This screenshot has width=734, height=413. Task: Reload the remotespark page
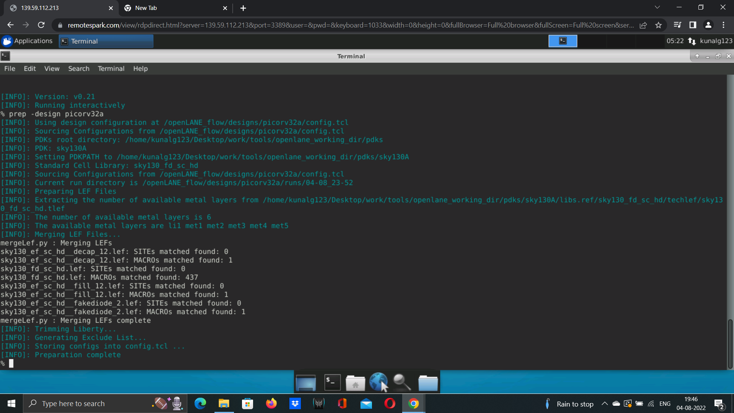point(41,25)
